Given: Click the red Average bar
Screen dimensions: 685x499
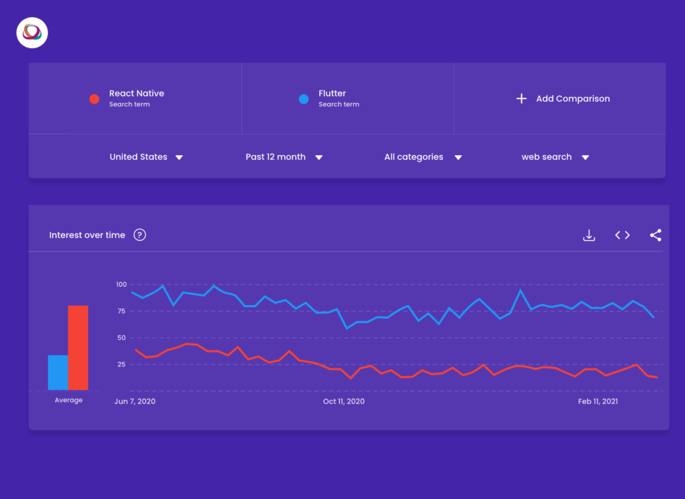Looking at the screenshot, I should (78, 348).
